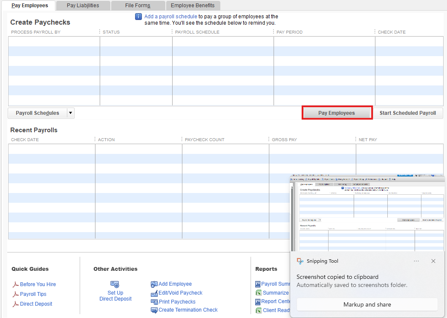Open Snipping Tool notification options menu
The height and width of the screenshot is (318, 447).
416,261
